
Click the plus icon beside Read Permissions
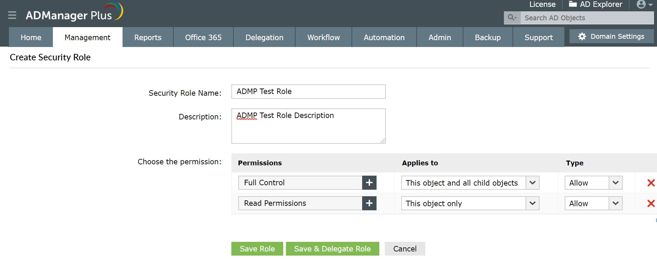369,203
